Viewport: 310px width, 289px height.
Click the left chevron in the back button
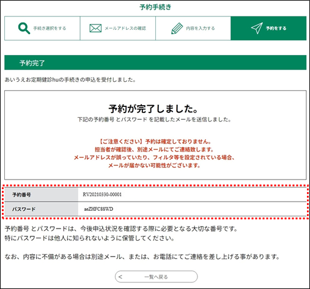pos(120,277)
